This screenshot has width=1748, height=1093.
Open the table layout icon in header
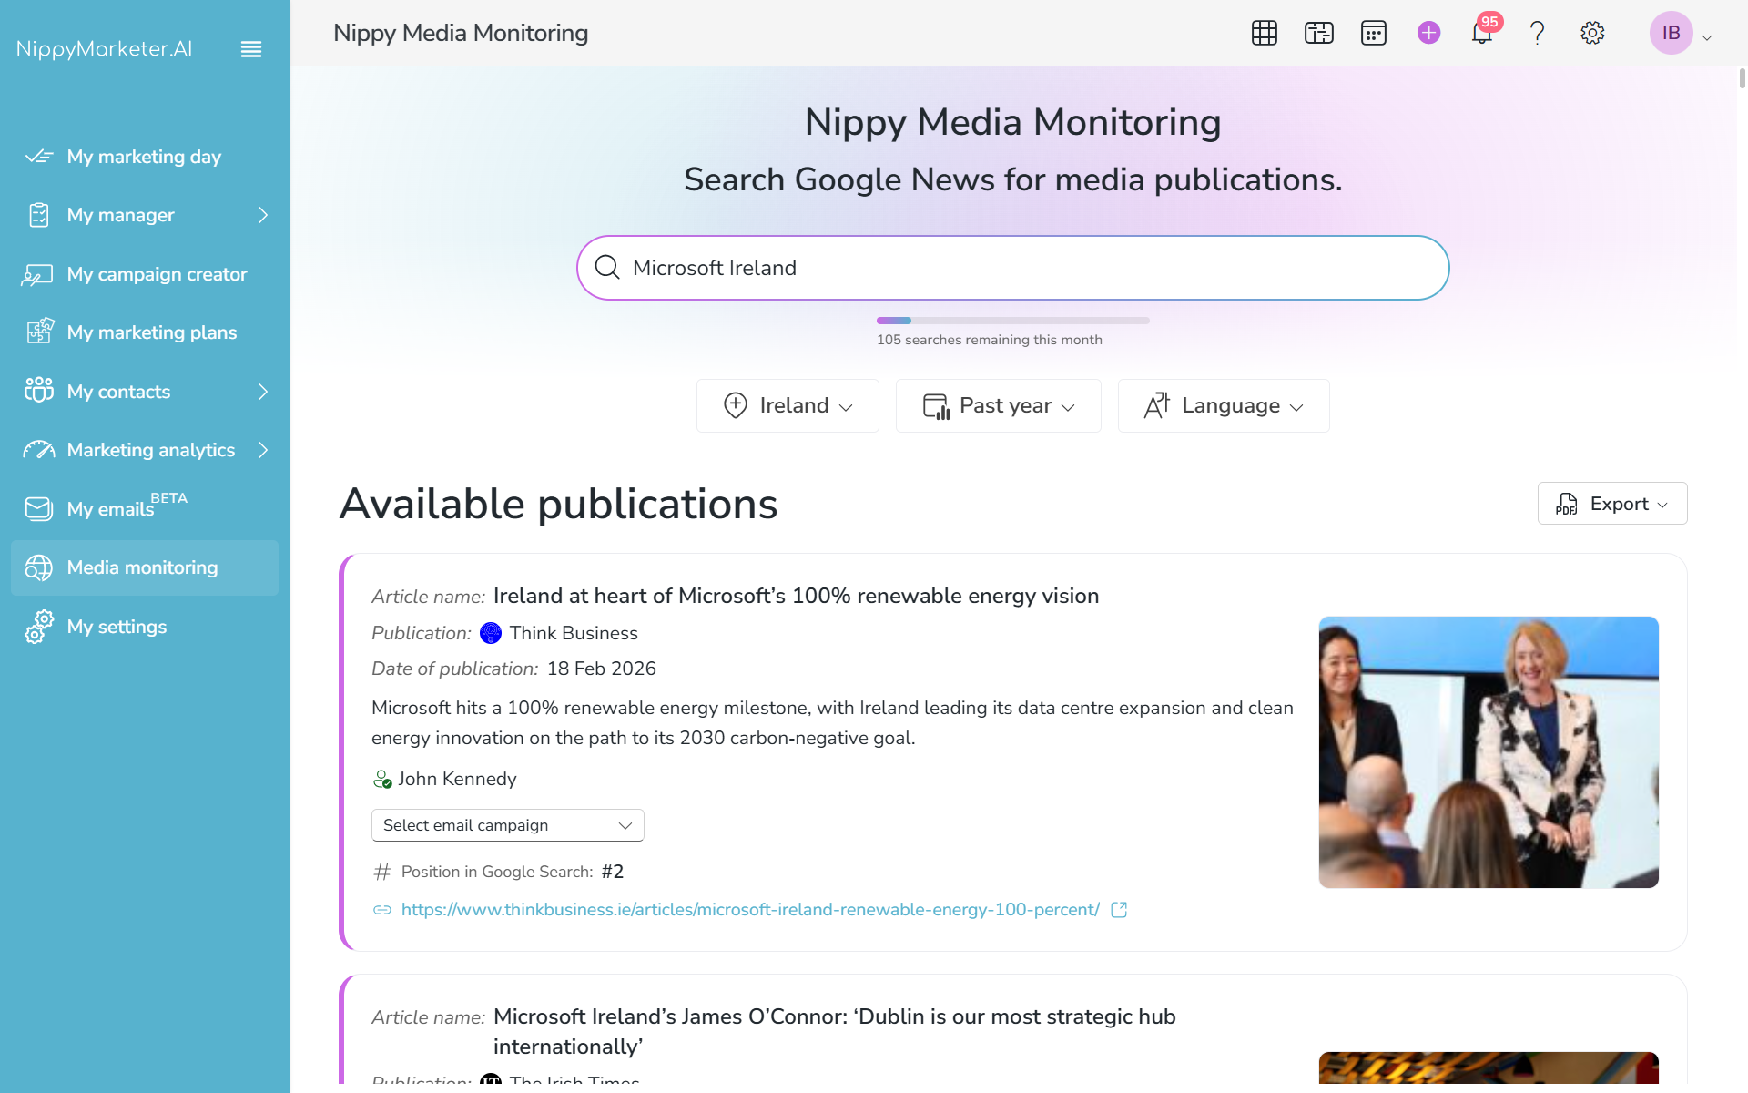click(x=1319, y=33)
